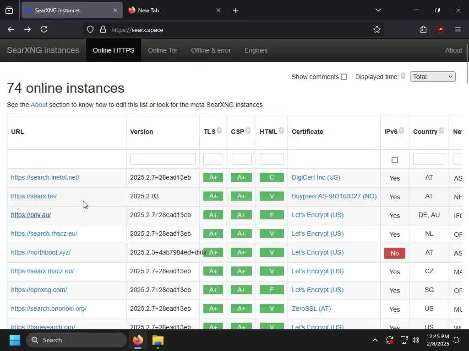Open the extensions puzzle icon
Image resolution: width=469 pixels, height=351 pixels.
pyautogui.click(x=423, y=30)
